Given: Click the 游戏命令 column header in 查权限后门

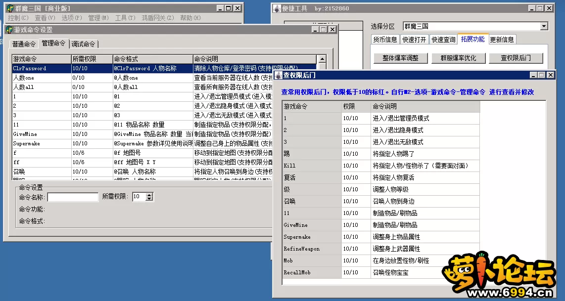Looking at the screenshot, I should coord(312,106).
